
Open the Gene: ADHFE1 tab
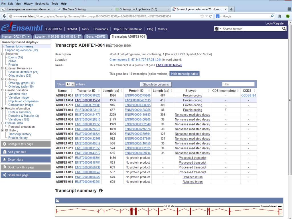click(x=96, y=36)
